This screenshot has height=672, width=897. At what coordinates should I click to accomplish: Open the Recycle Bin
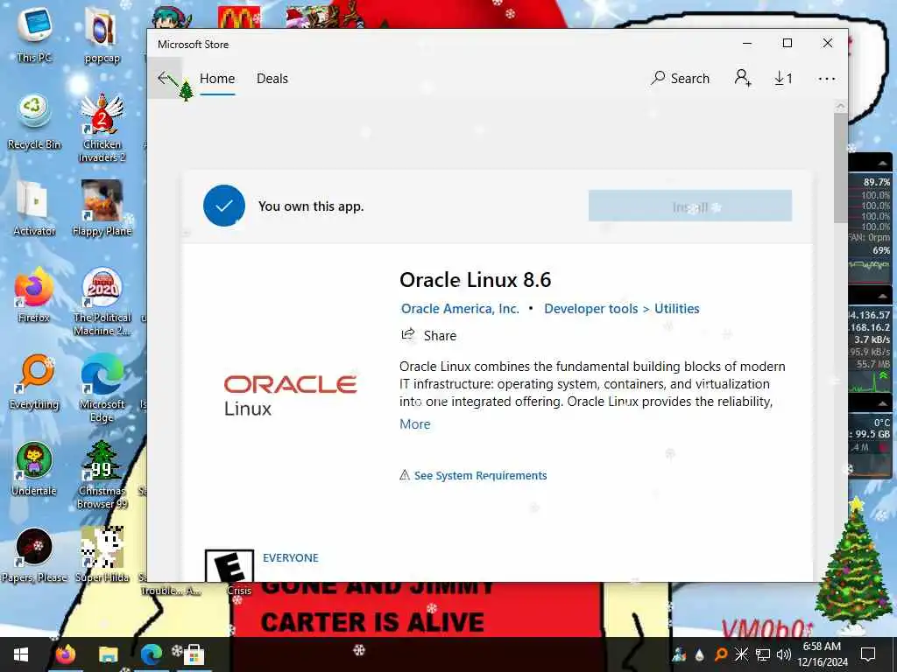[34, 122]
